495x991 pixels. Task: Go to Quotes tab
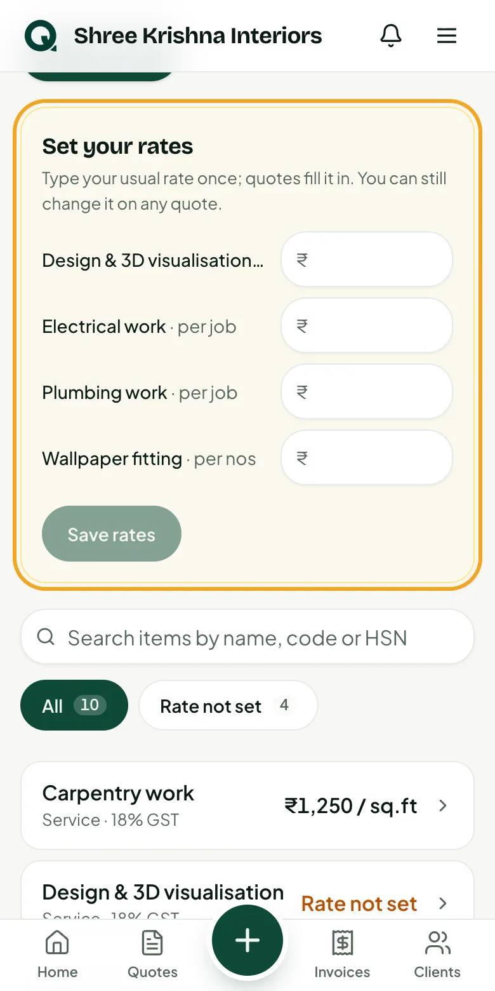pyautogui.click(x=152, y=954)
